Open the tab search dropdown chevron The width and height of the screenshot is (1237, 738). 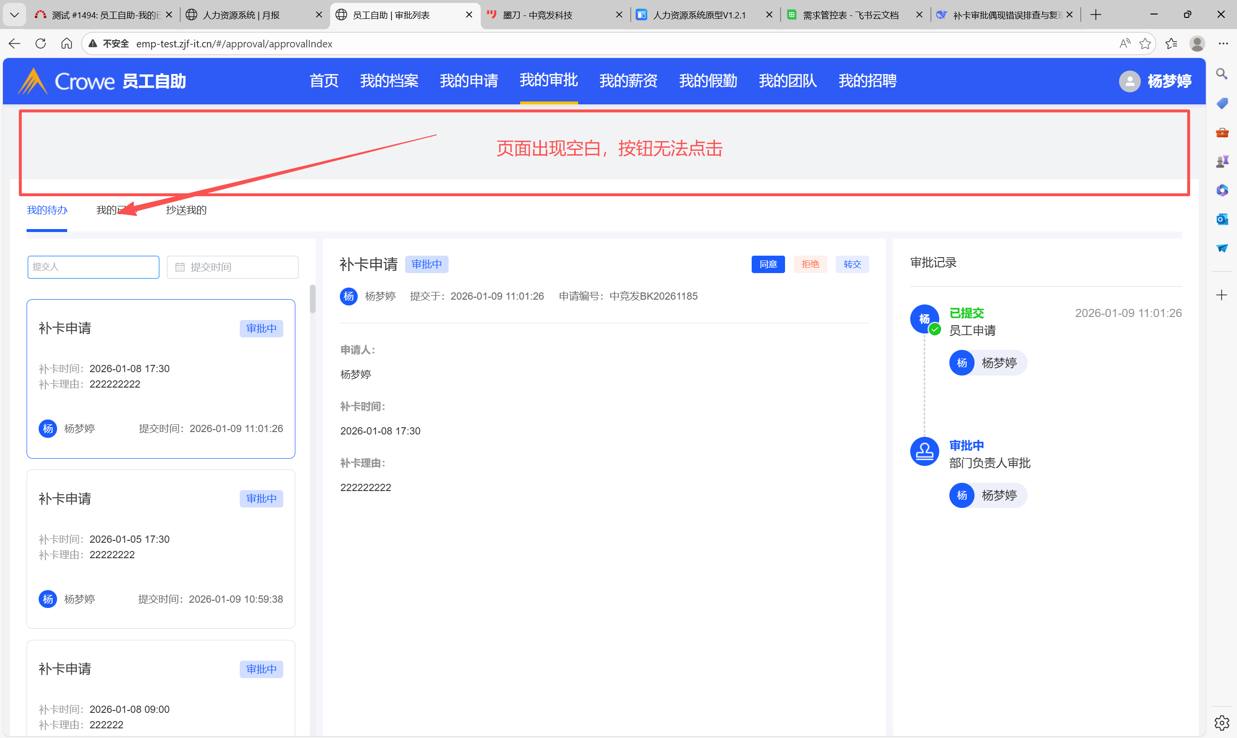click(15, 15)
